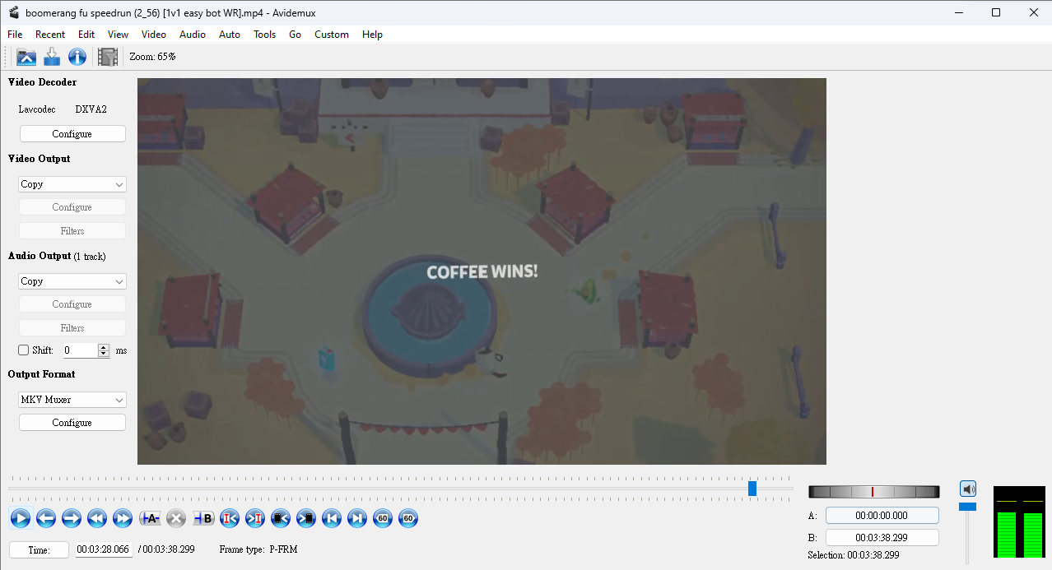Open the Recent menu
This screenshot has width=1052, height=570.
click(50, 35)
